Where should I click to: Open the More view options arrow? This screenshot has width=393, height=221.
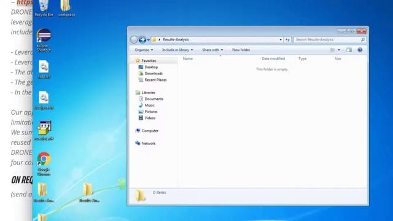click(x=339, y=50)
